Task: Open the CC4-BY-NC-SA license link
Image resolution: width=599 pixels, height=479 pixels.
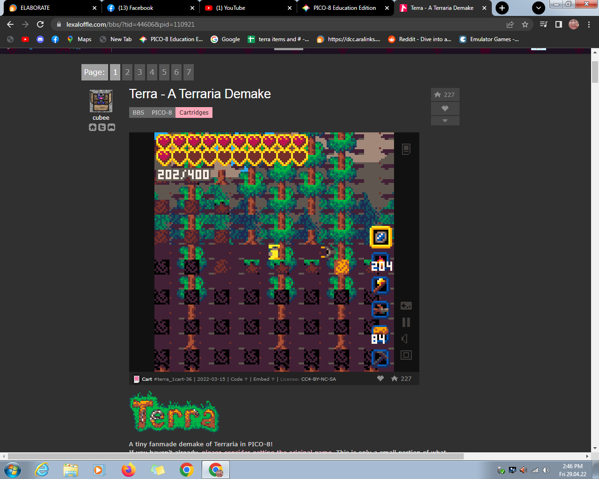Action: [319, 379]
